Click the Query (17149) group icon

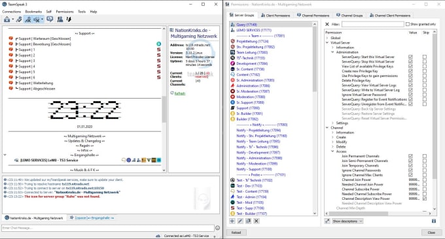[233, 25]
